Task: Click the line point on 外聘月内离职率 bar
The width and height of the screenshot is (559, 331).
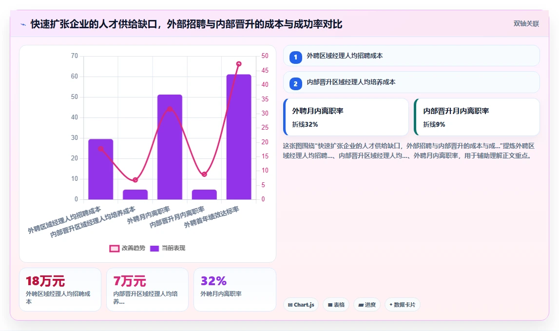Action: 170,109
